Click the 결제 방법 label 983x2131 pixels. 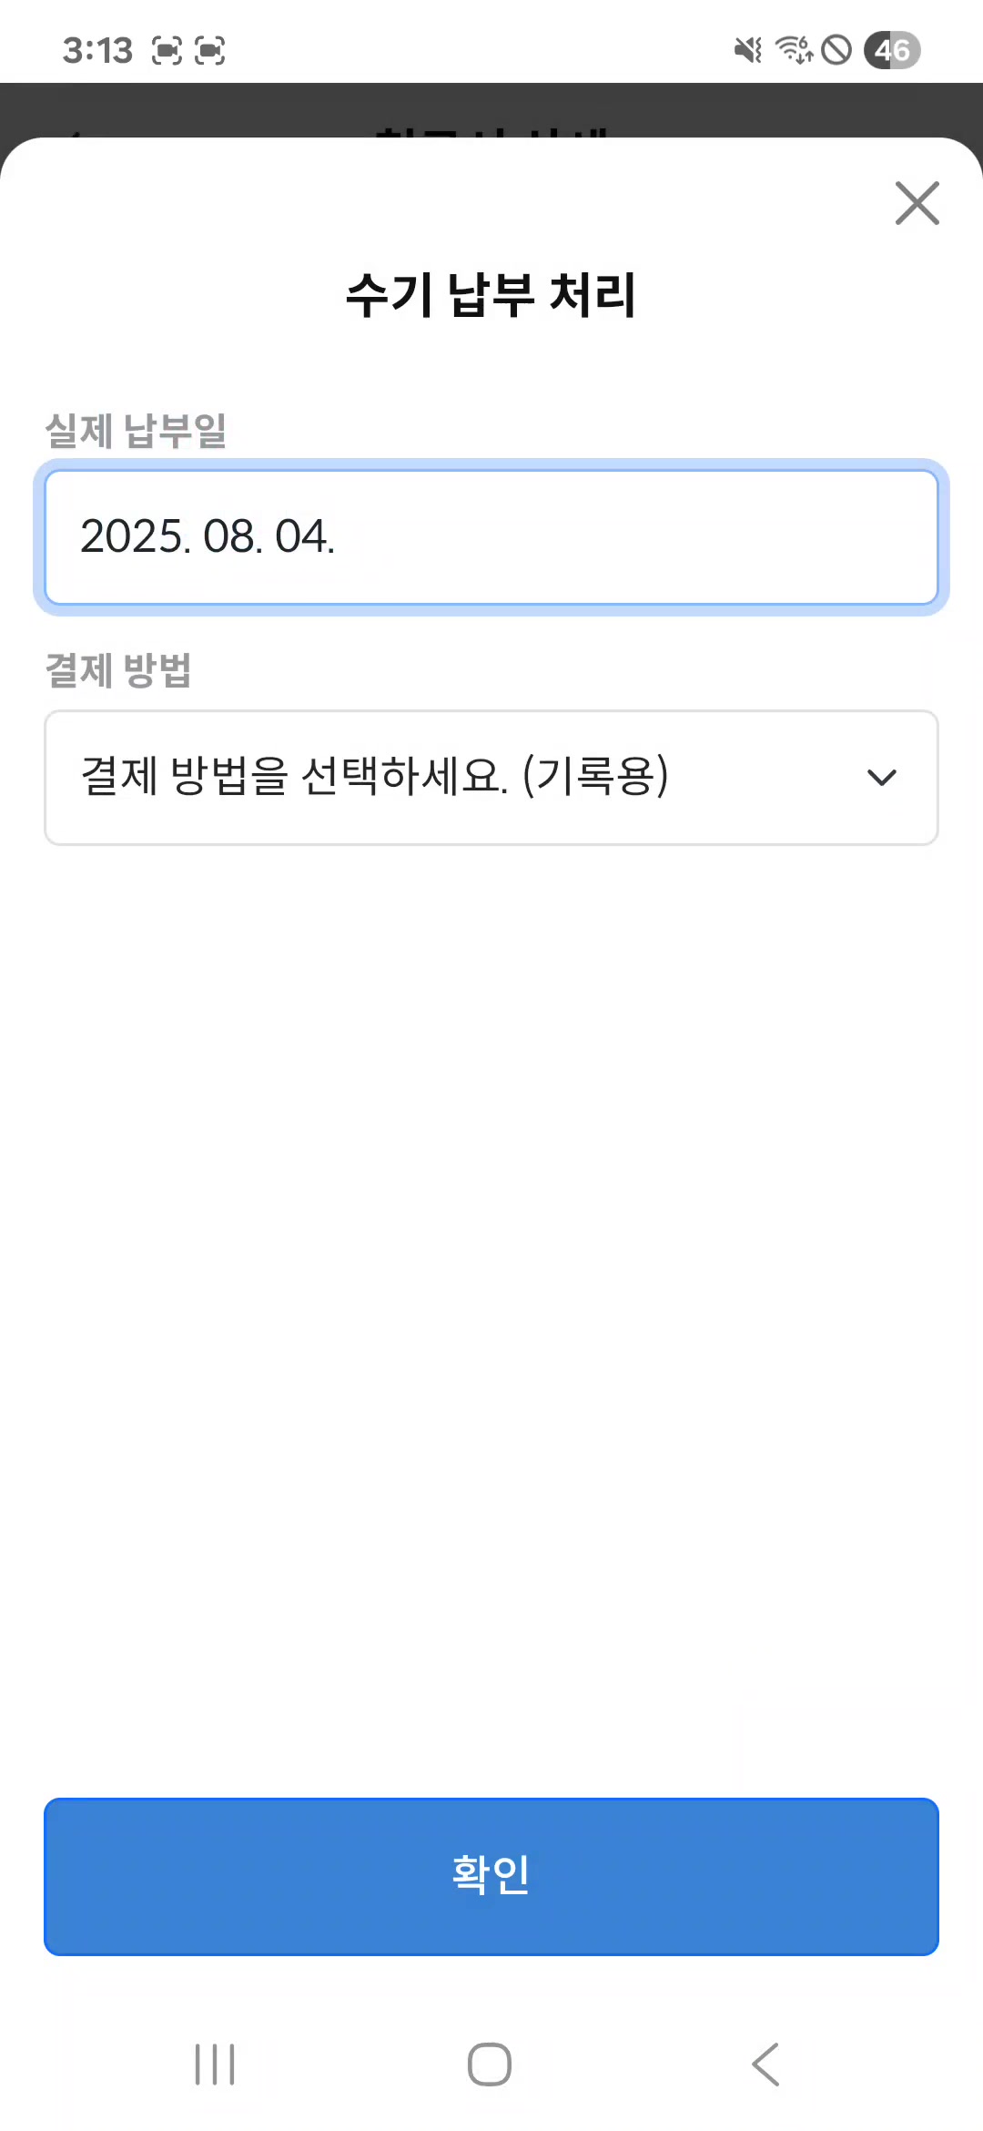pyautogui.click(x=118, y=670)
